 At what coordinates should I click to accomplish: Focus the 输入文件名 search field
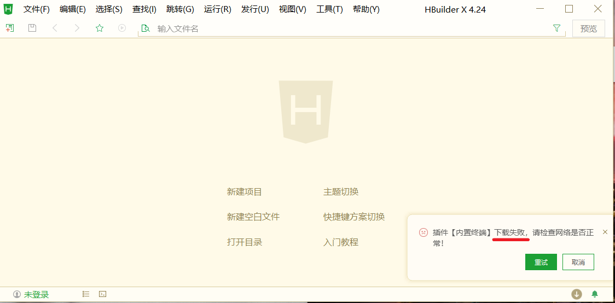pyautogui.click(x=351, y=28)
